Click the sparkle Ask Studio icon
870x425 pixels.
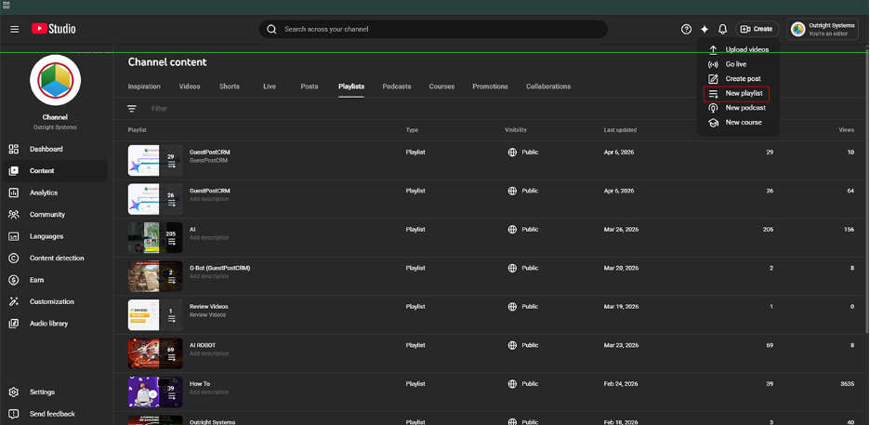pyautogui.click(x=705, y=30)
